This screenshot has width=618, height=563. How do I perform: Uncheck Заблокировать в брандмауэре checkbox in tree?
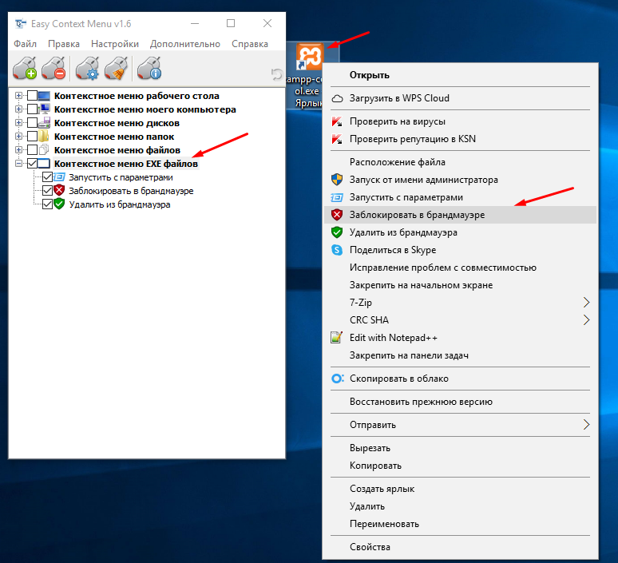click(x=47, y=190)
